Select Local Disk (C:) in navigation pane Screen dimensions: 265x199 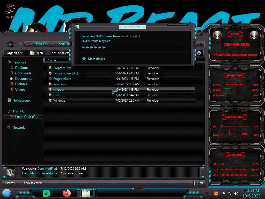(x=26, y=117)
